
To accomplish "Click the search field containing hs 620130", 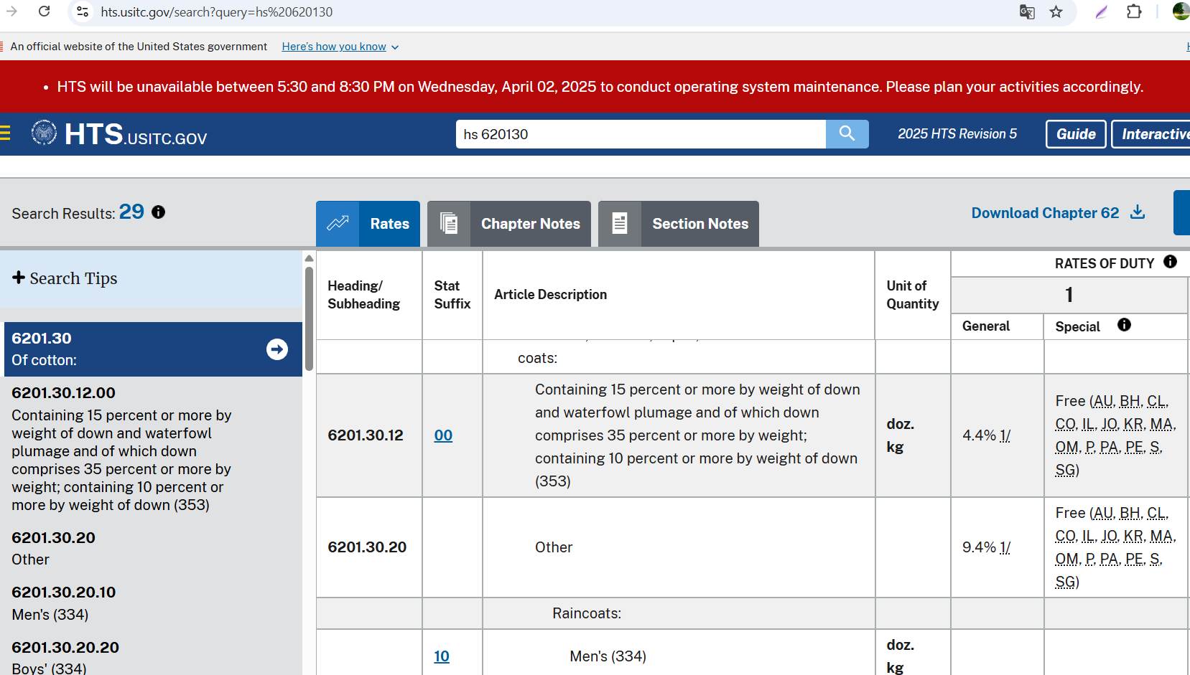I will point(641,134).
